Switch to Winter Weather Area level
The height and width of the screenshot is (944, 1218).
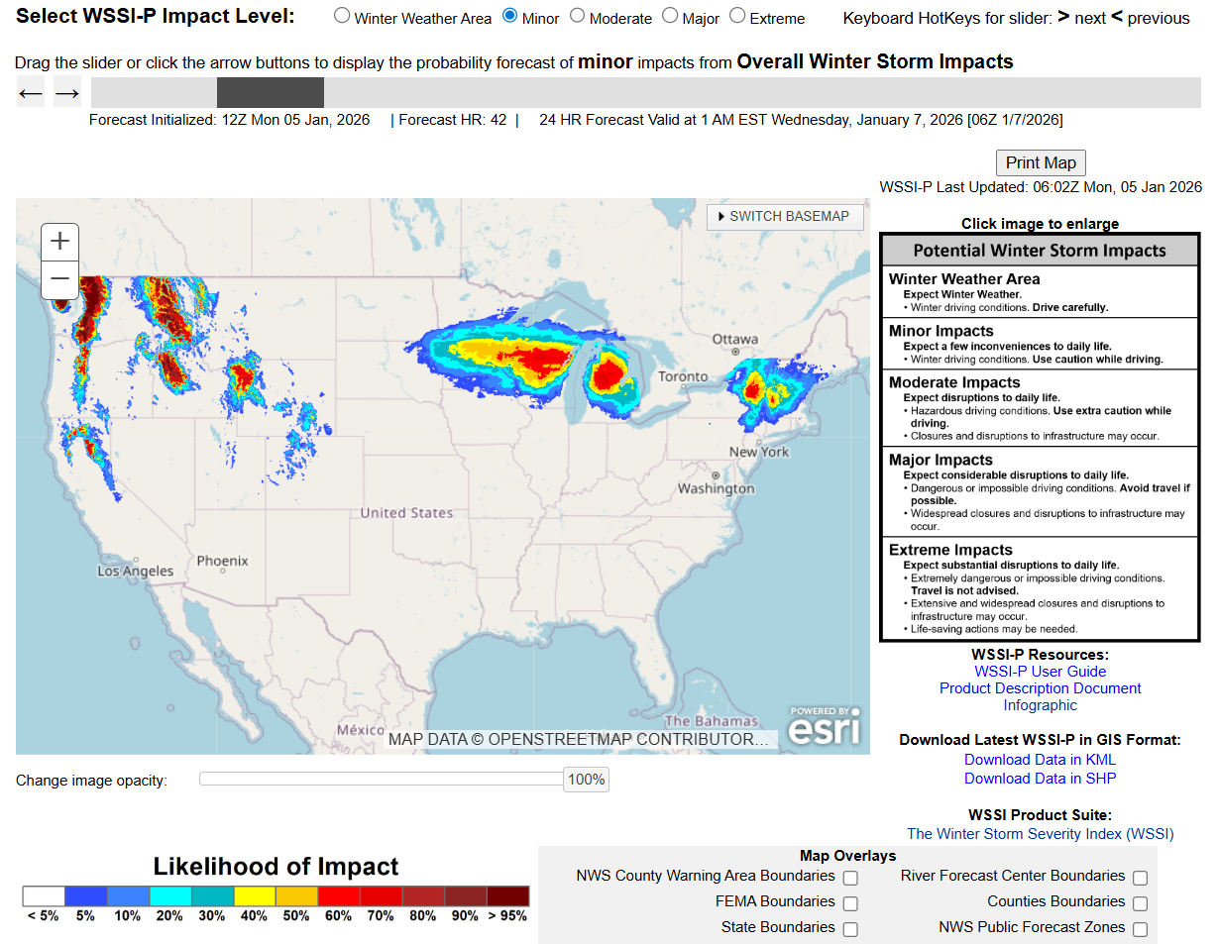[x=341, y=16]
